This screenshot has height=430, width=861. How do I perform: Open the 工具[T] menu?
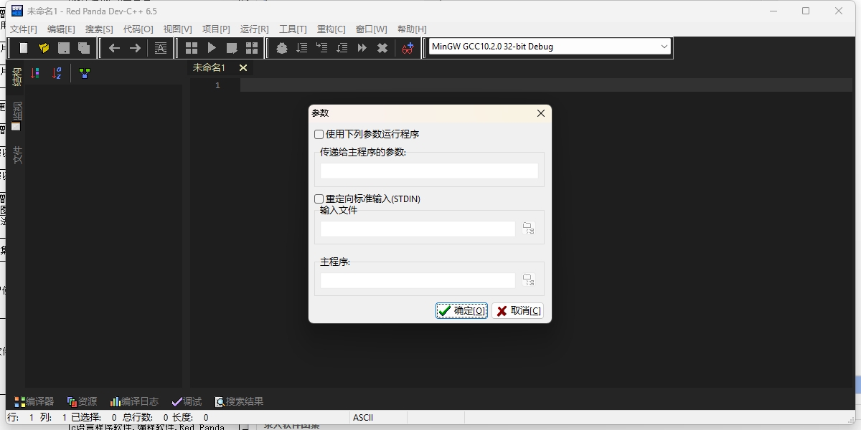(x=293, y=29)
